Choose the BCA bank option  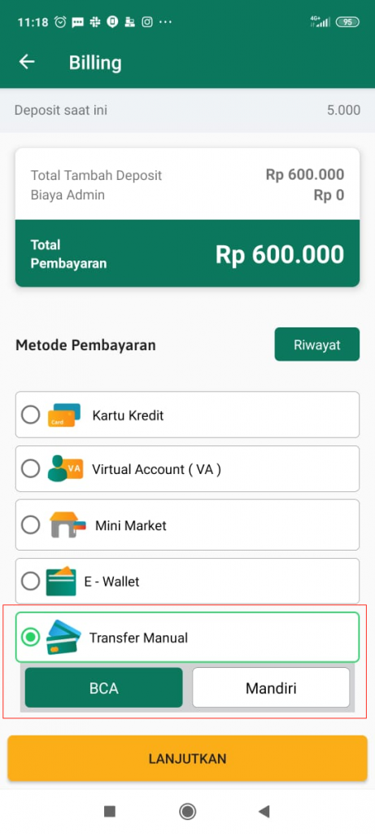[103, 687]
